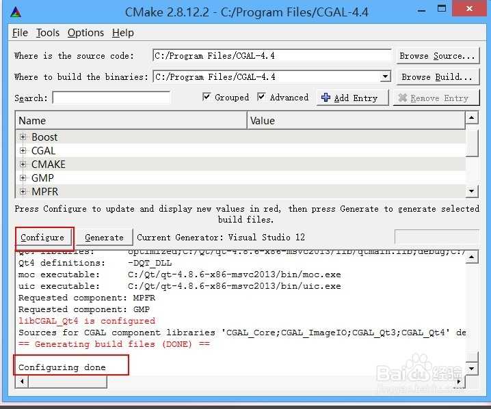
Task: Click the moc executable log line
Action: click(179, 274)
